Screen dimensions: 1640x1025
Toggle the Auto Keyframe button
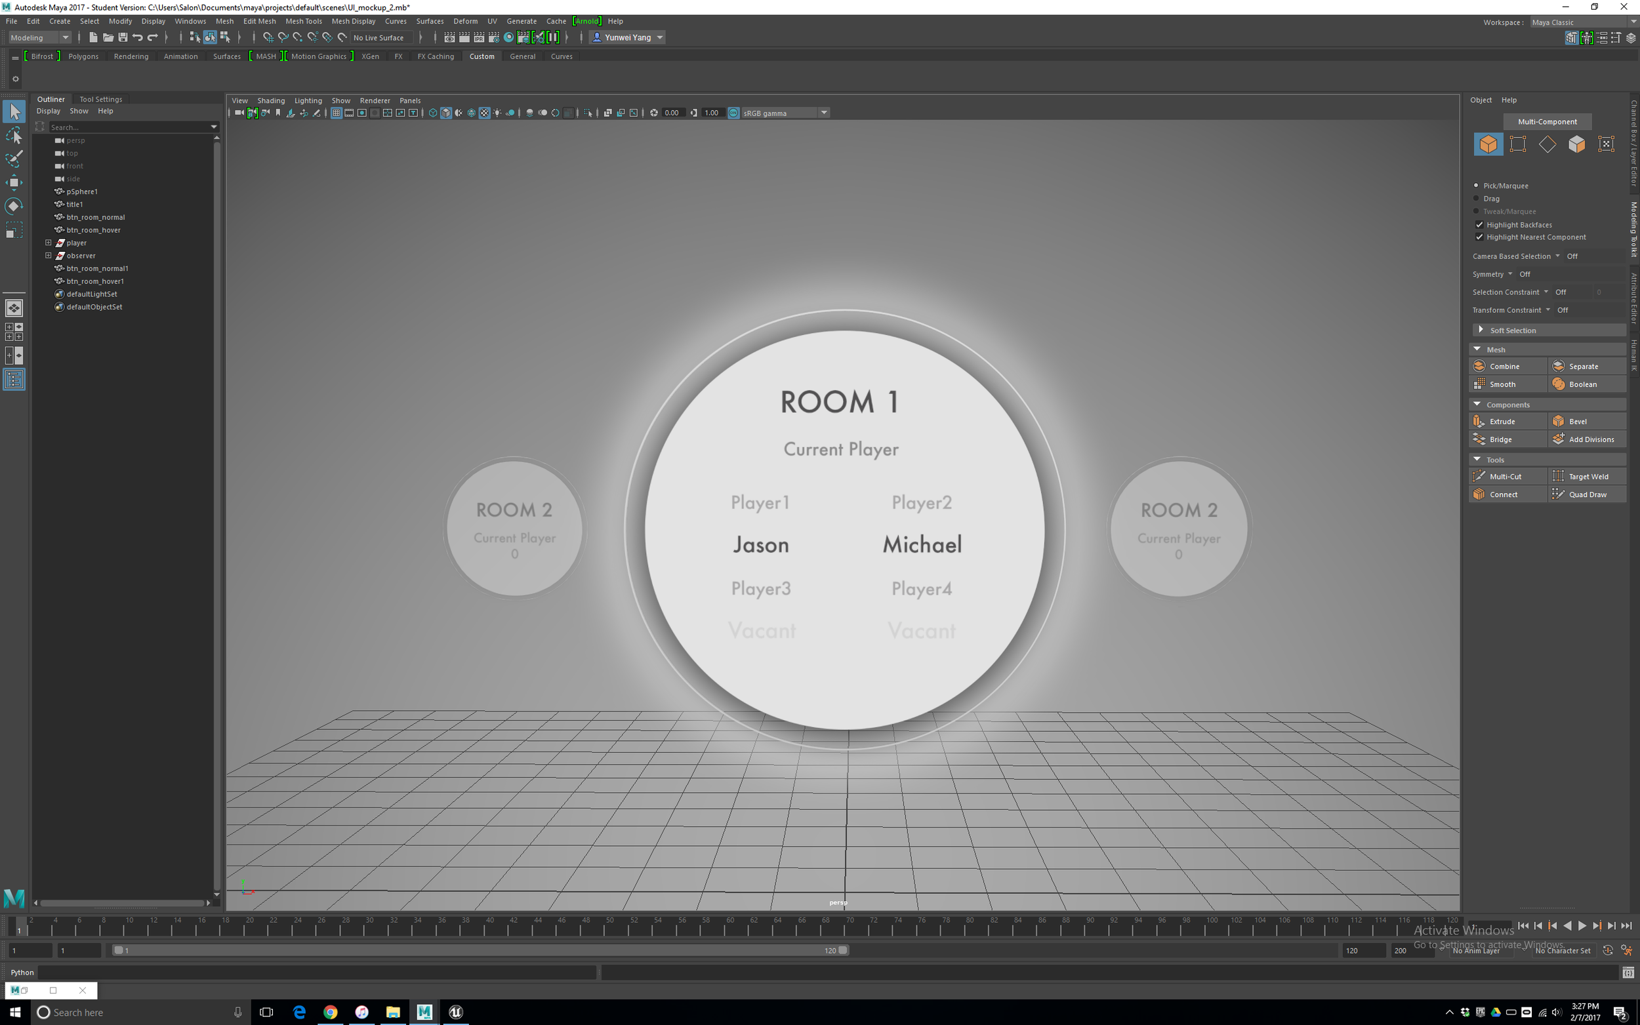[1607, 950]
